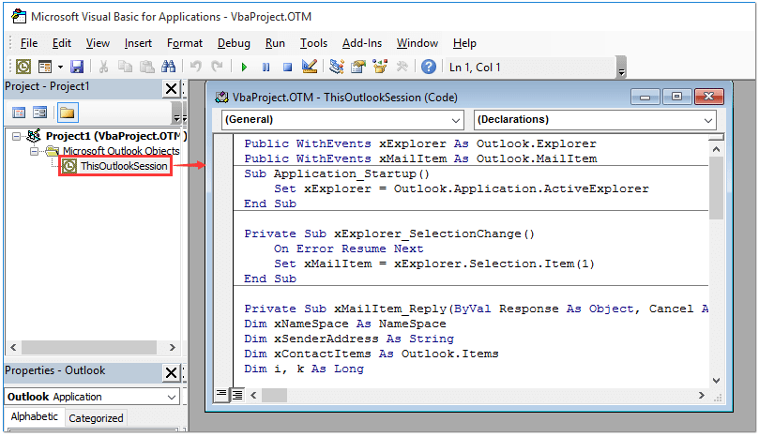Open the Run menu
The width and height of the screenshot is (759, 437).
click(x=275, y=43)
